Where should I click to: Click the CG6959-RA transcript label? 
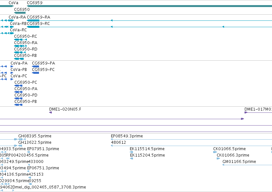[x=38, y=17]
